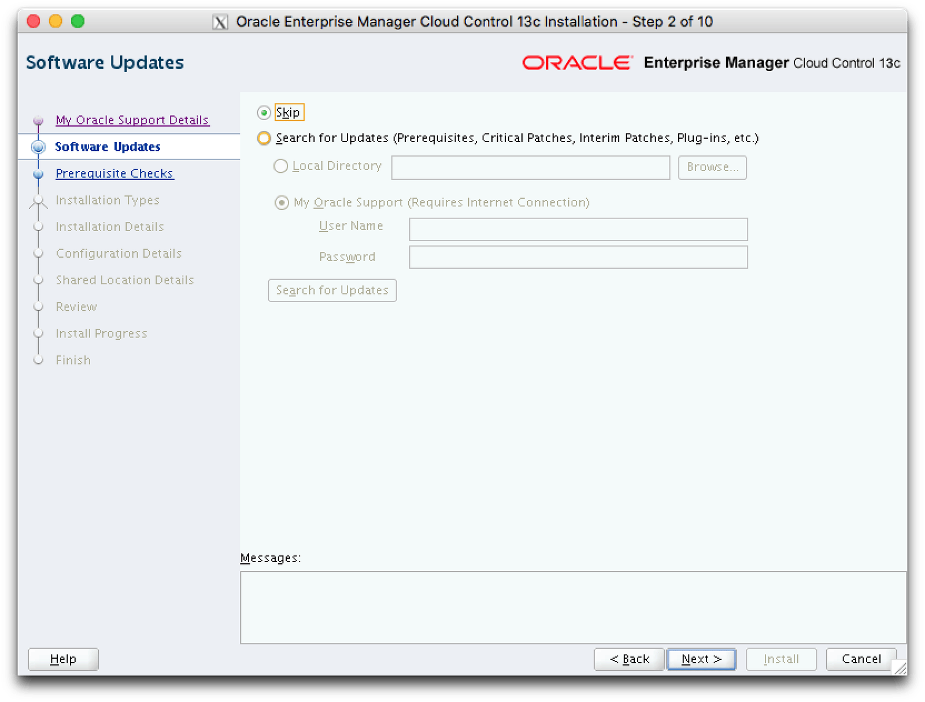Select the Skip radio button

click(264, 113)
